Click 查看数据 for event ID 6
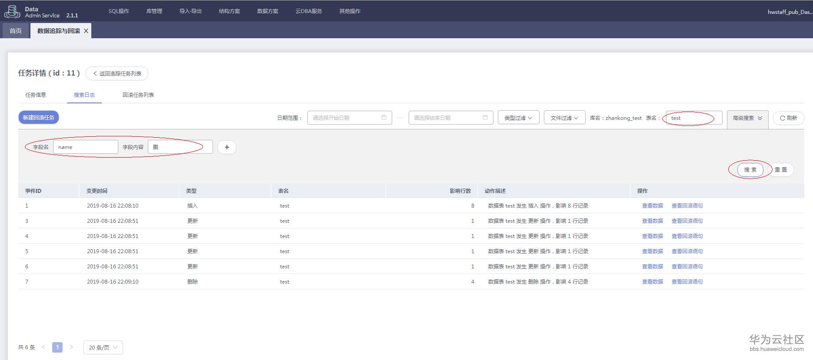The width and height of the screenshot is (813, 360). click(653, 267)
